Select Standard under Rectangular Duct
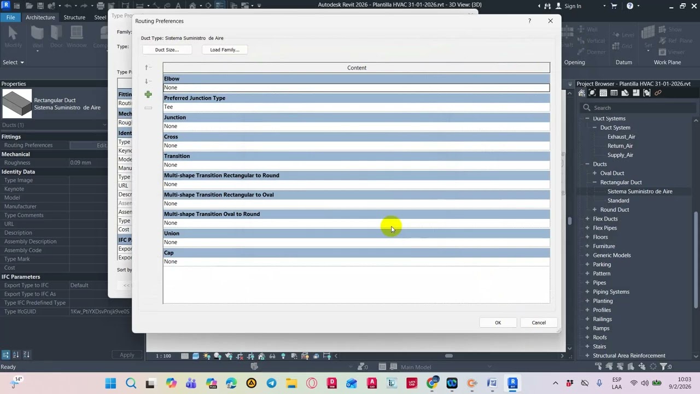 (618, 201)
